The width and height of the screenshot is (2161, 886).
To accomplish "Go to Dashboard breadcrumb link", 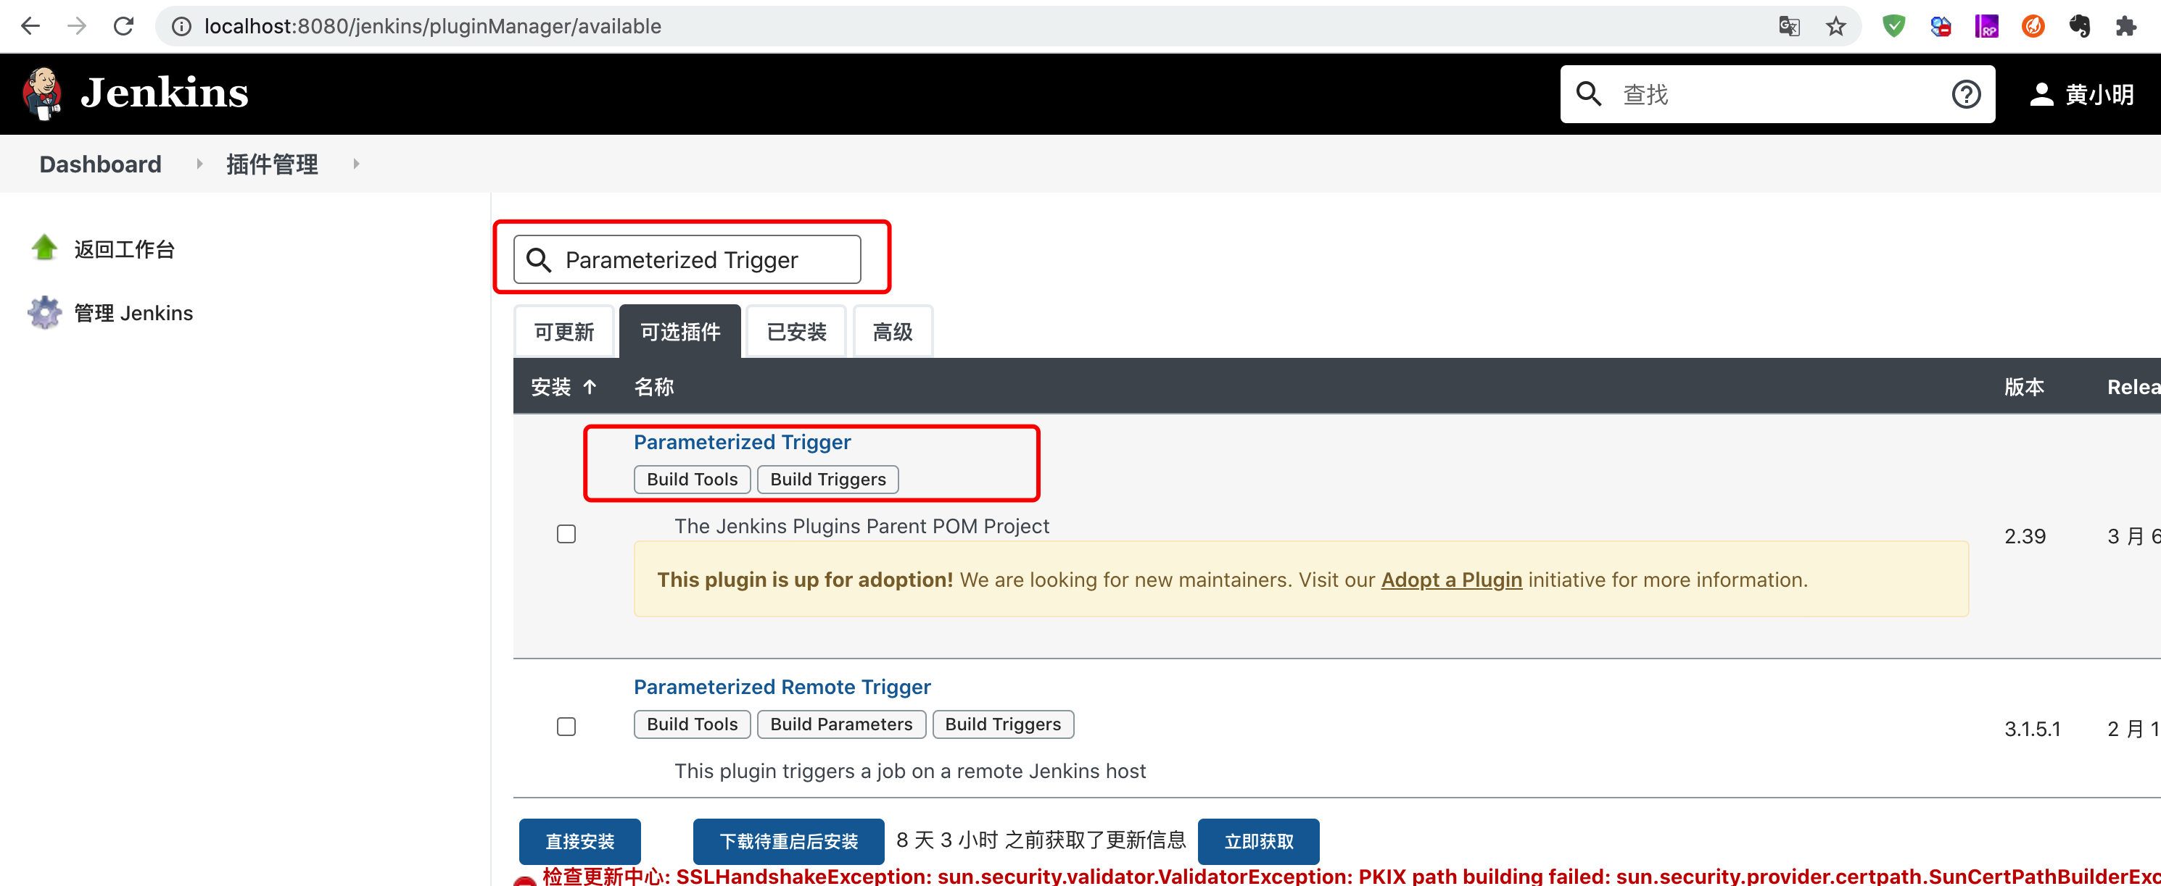I will [101, 164].
